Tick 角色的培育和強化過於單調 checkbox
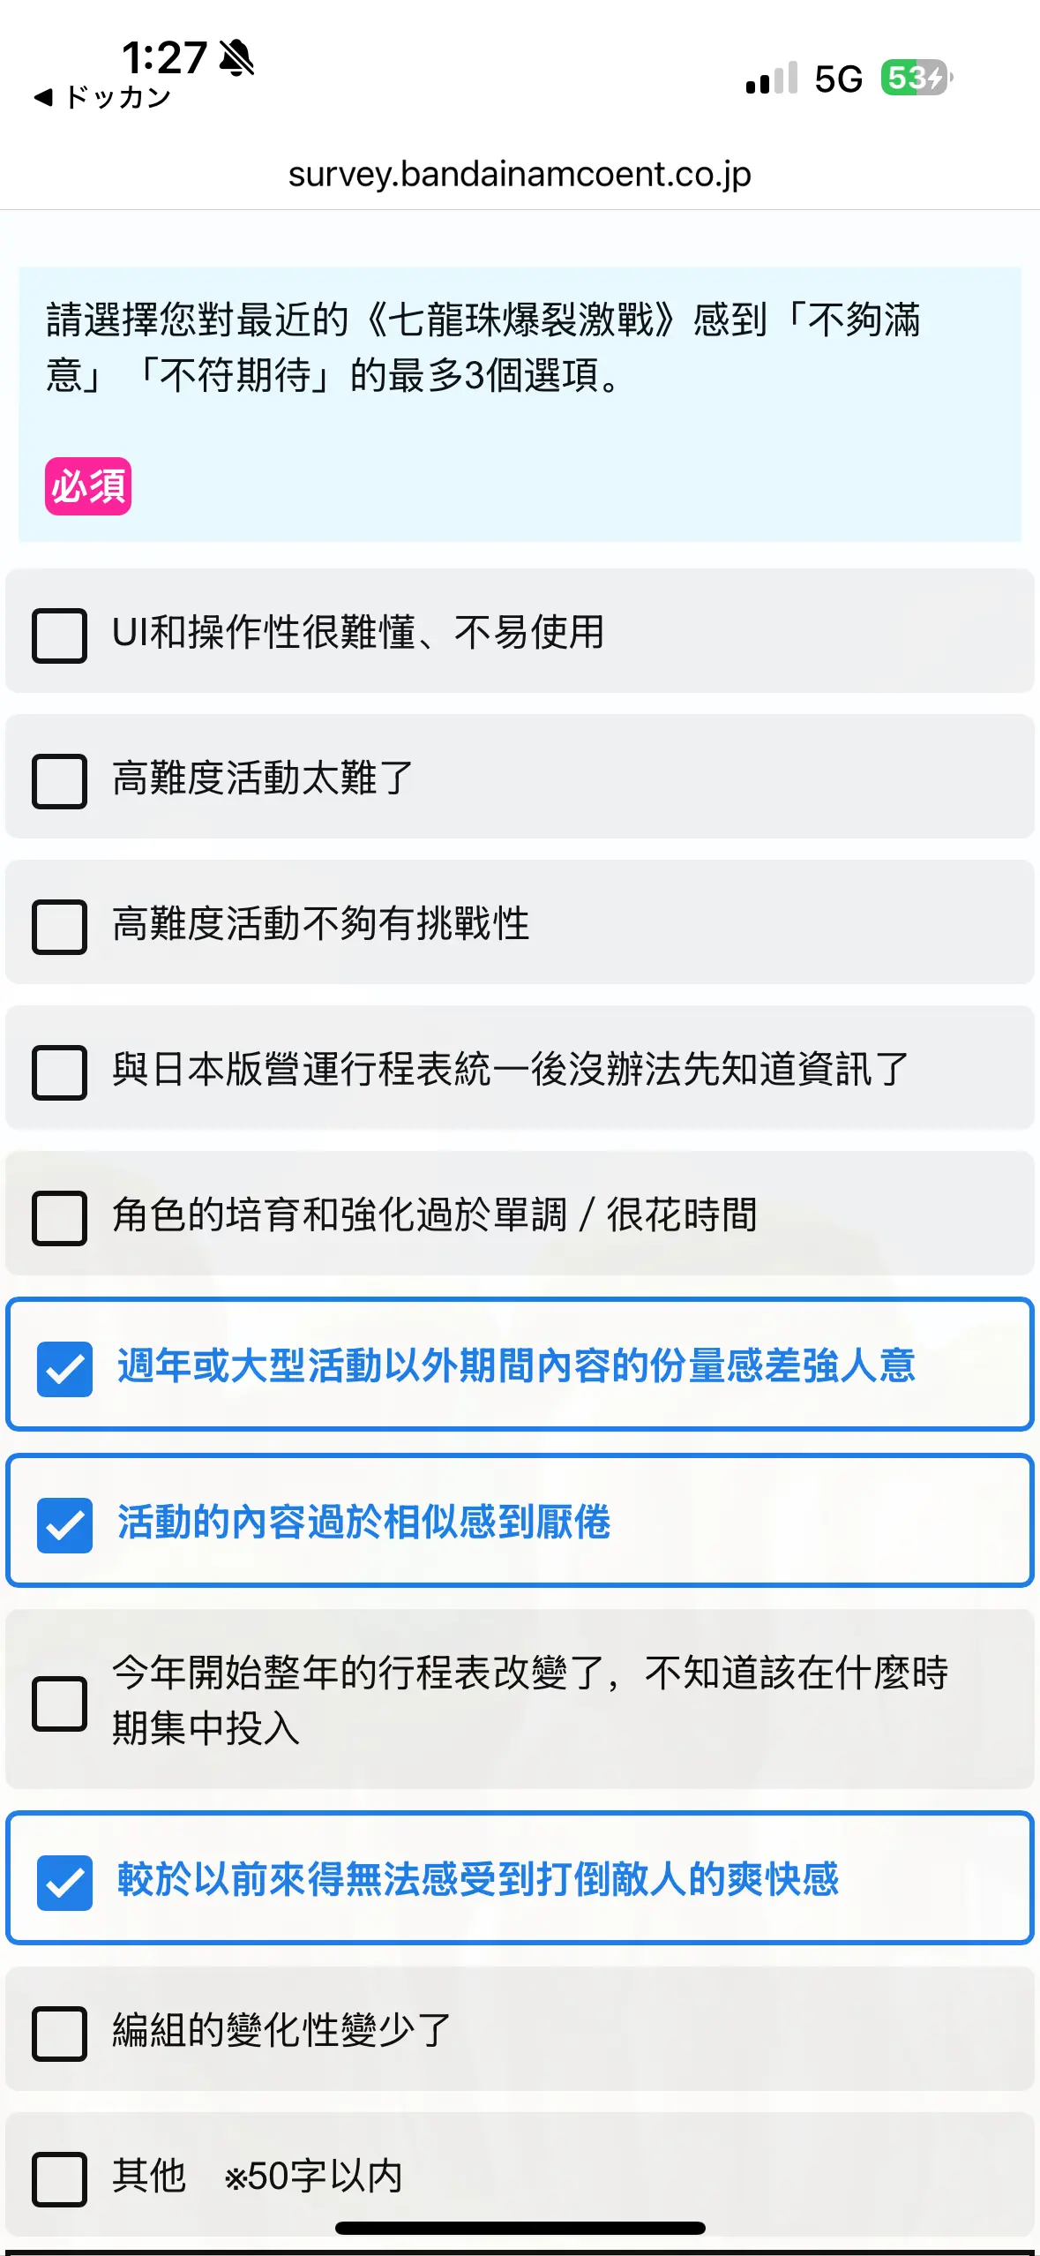This screenshot has width=1040, height=2256. (x=59, y=1217)
